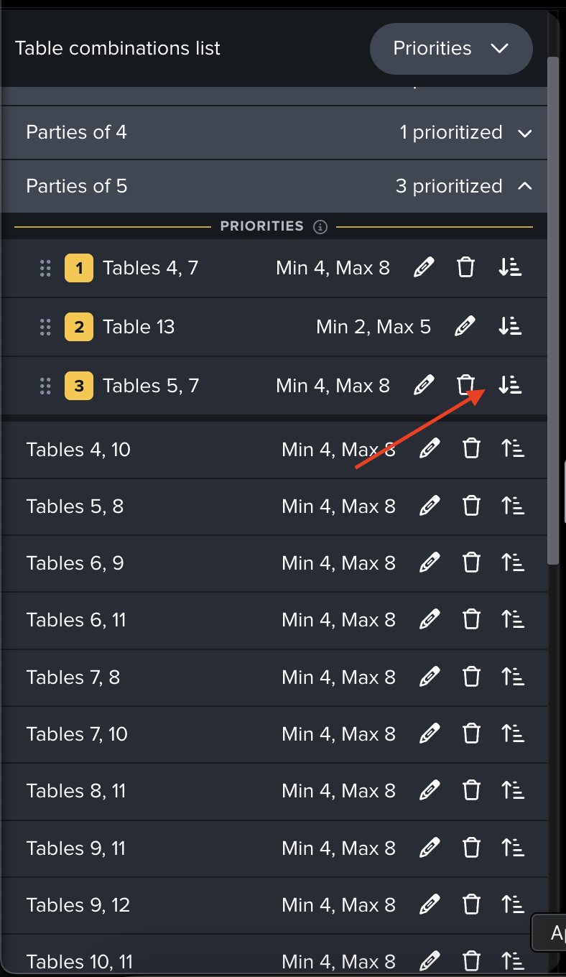The width and height of the screenshot is (566, 977).
Task: Prioritize the Tables 7, 8 combination
Action: click(512, 677)
